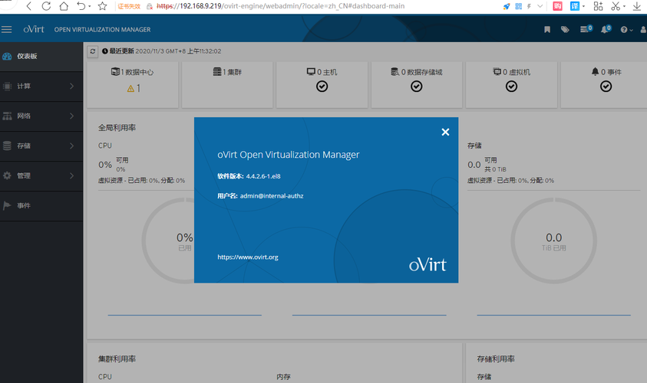Click the checkmark status under 事件
Image resolution: width=647 pixels, height=383 pixels.
pyautogui.click(x=606, y=87)
